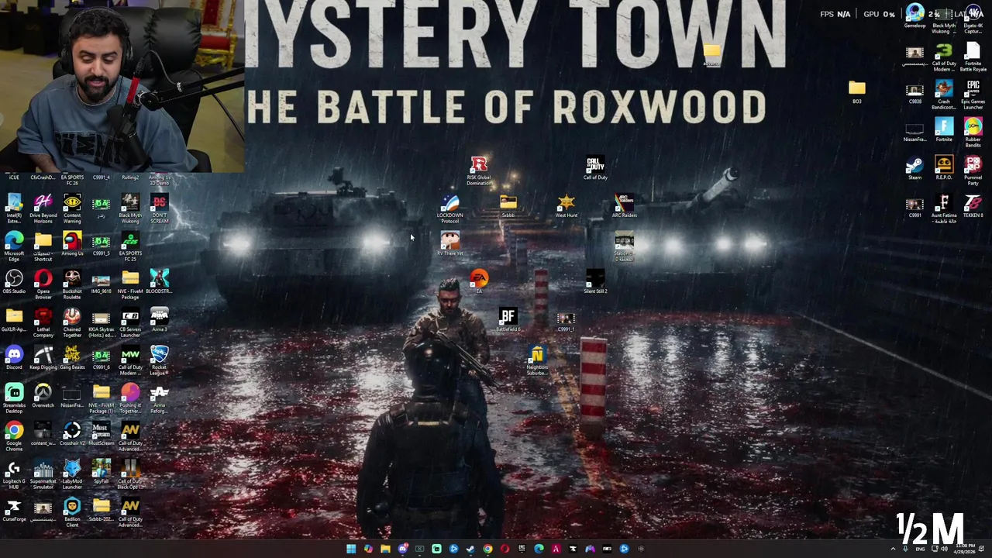Click the Windows Start button
This screenshot has width=992, height=558.
click(x=351, y=549)
